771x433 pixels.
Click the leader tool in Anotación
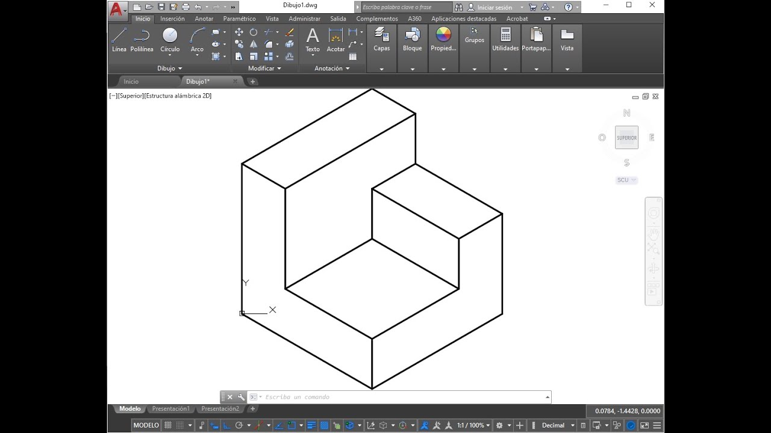[x=352, y=44]
